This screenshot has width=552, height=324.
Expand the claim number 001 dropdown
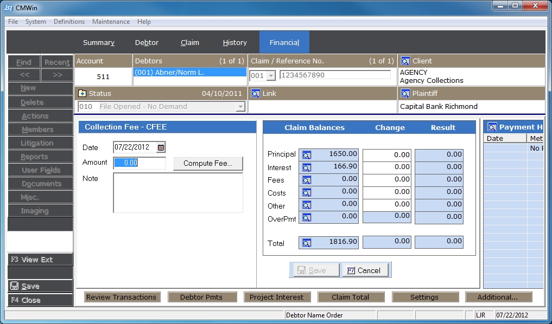271,76
